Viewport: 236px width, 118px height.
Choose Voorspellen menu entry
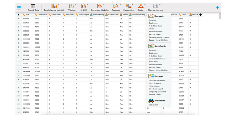pyautogui.click(x=153, y=105)
